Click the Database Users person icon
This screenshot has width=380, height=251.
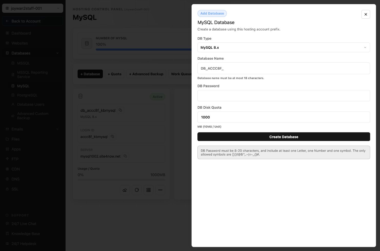pos(13,104)
